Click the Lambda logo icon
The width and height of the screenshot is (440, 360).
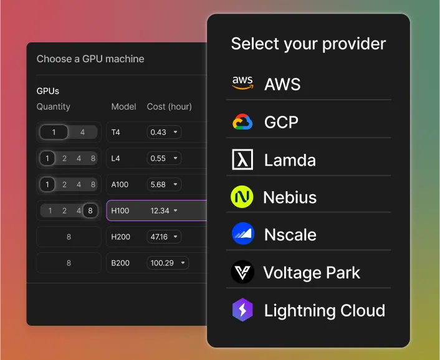coord(242,159)
